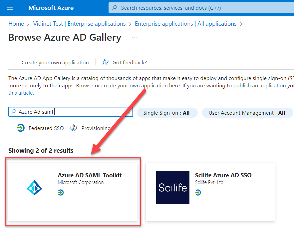
Task: Open Enterprise applications All applications breadcrumb
Action: pos(185,24)
